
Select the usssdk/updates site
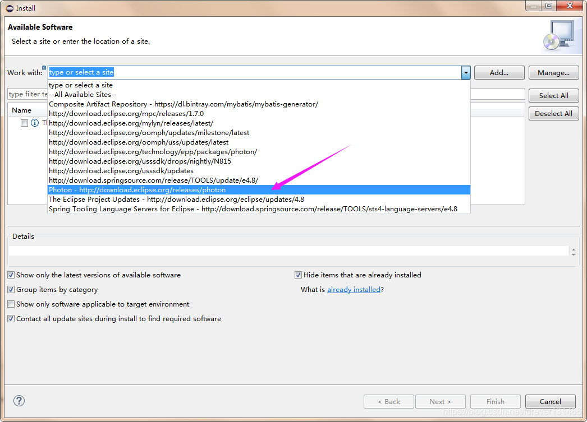click(x=259, y=171)
